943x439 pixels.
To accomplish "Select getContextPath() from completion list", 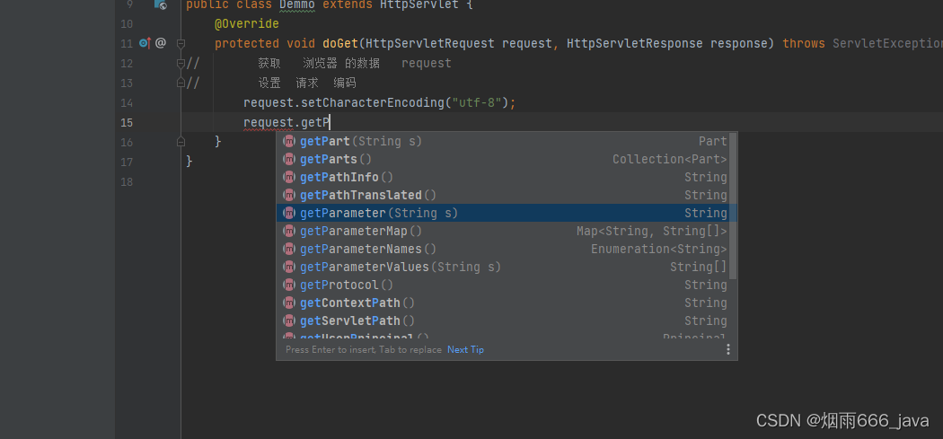I will 357,303.
